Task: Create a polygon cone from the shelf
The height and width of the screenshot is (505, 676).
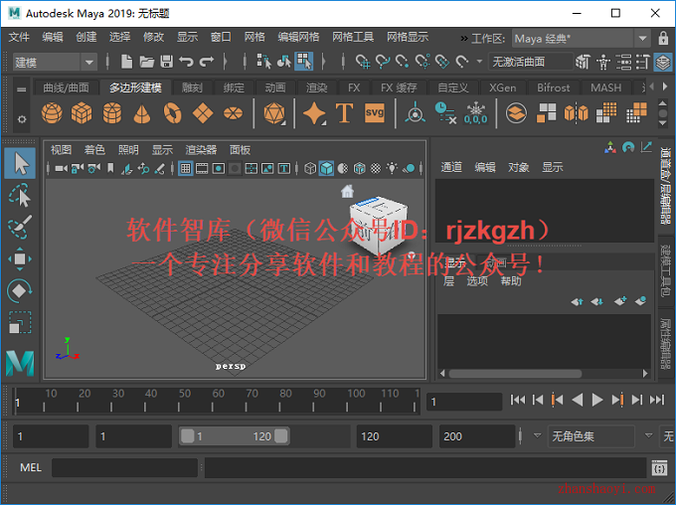Action: click(142, 113)
